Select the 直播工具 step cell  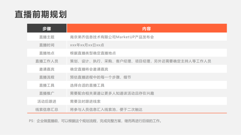pyautogui.click(x=47, y=85)
